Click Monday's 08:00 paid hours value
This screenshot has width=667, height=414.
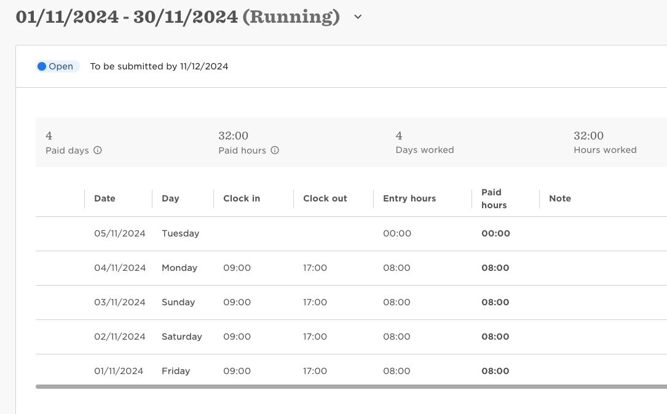click(495, 268)
